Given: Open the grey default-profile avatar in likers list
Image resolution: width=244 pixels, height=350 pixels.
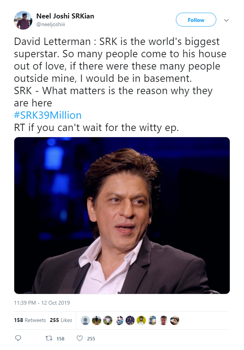Looking at the screenshot, I should tap(85, 320).
